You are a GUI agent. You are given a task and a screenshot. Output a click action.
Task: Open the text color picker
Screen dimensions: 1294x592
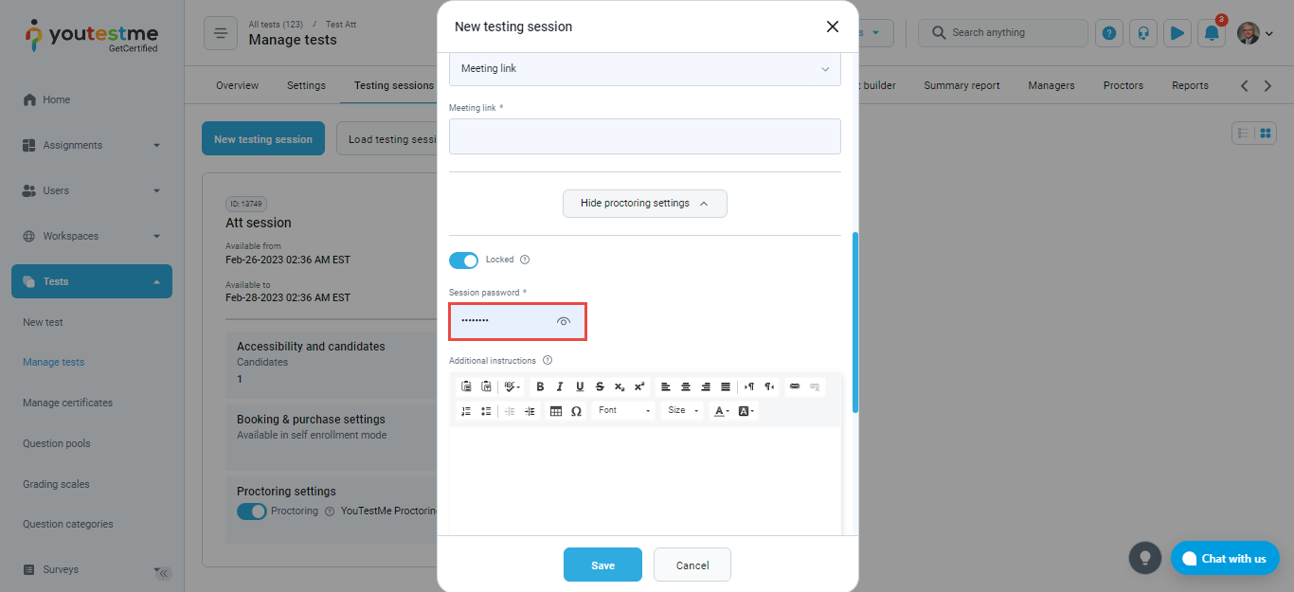pos(721,411)
